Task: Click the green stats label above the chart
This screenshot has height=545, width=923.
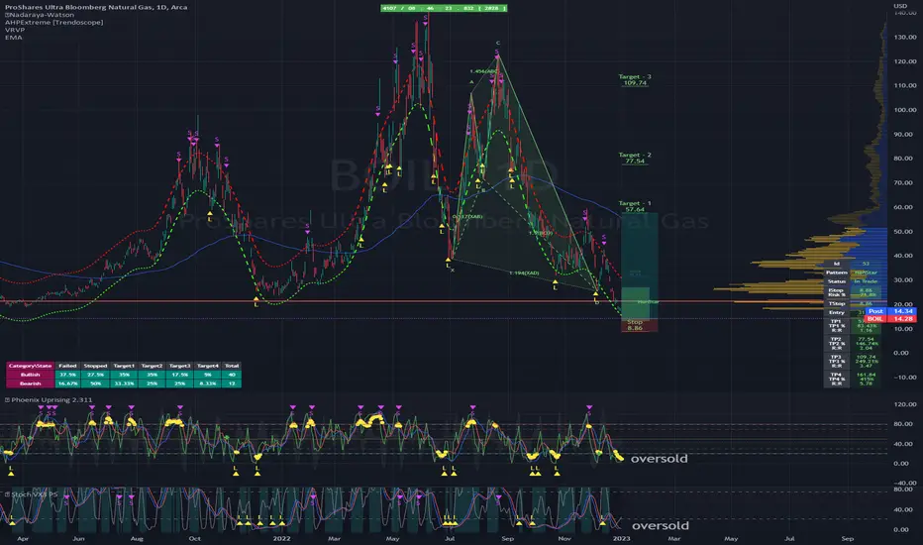Action: point(444,8)
